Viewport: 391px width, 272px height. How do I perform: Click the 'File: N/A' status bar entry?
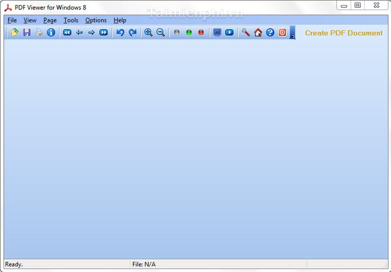(x=144, y=264)
